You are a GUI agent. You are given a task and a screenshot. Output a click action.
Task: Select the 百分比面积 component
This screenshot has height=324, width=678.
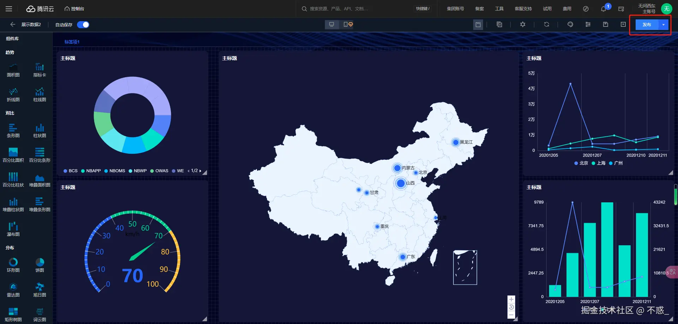point(13,155)
